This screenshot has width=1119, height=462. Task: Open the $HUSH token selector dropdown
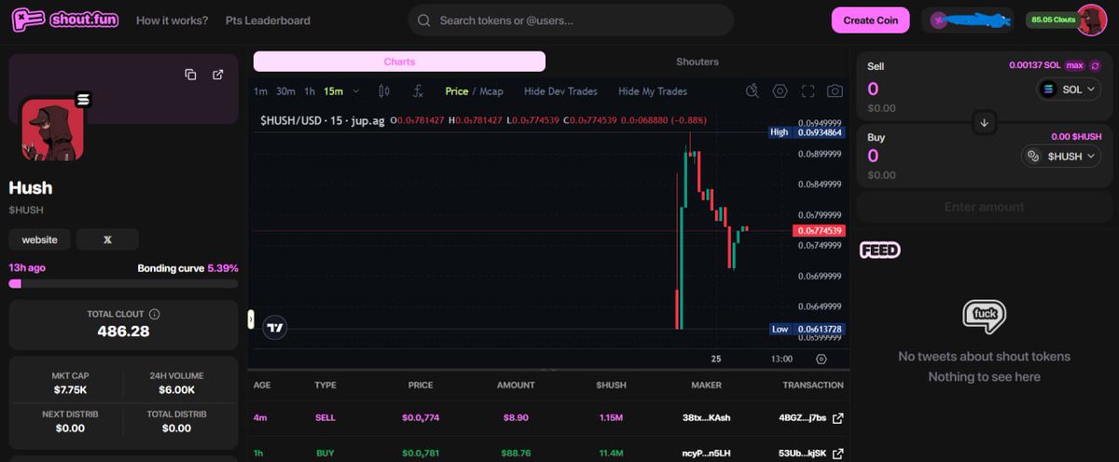1062,156
